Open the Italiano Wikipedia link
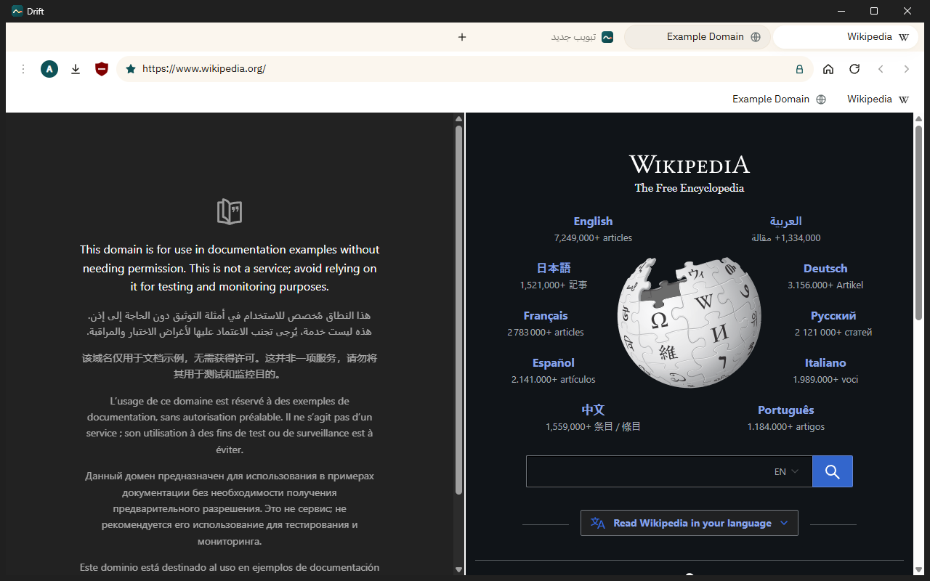This screenshot has height=581, width=930. [825, 363]
